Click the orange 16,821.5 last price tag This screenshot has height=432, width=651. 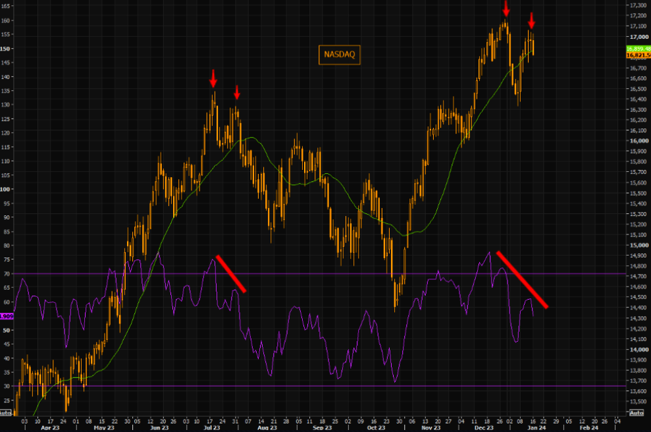638,55
